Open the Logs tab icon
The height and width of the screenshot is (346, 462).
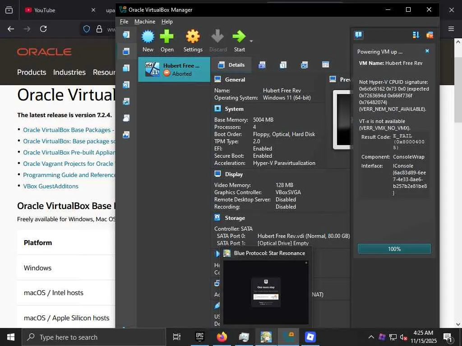283,65
